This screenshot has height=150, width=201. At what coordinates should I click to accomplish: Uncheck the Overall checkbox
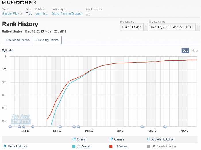click(x=74, y=139)
